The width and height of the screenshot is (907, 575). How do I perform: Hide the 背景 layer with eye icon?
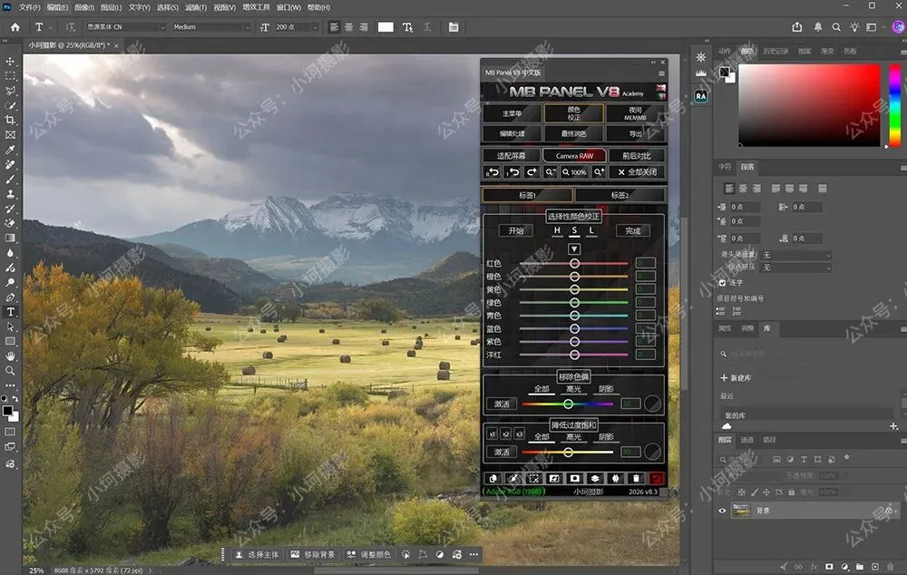coord(722,511)
